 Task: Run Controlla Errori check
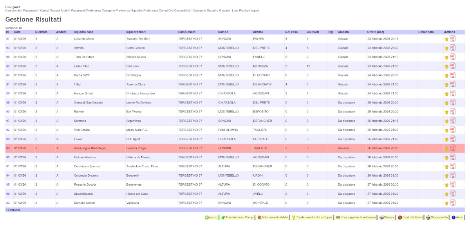click(410, 217)
